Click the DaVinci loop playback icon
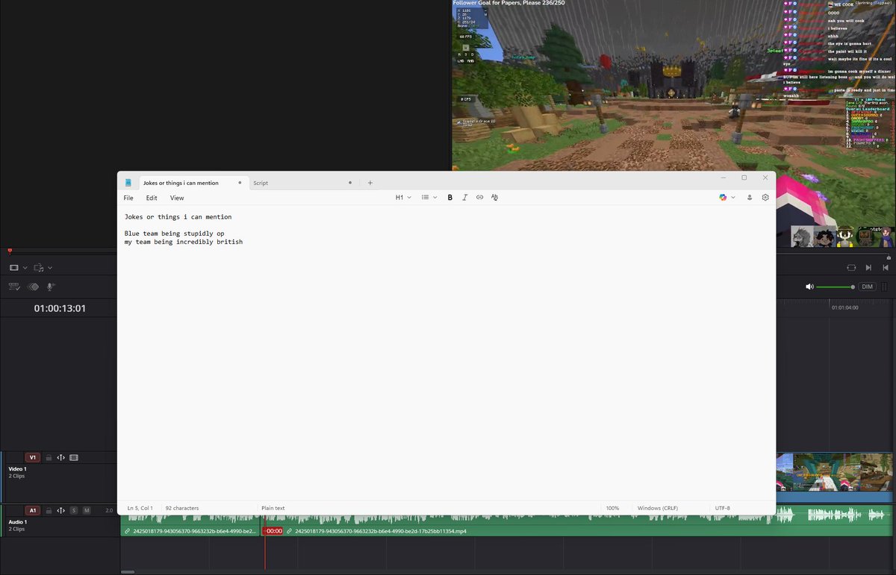 pos(851,268)
